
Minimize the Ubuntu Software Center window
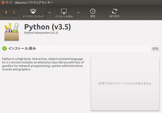coord(7,3)
